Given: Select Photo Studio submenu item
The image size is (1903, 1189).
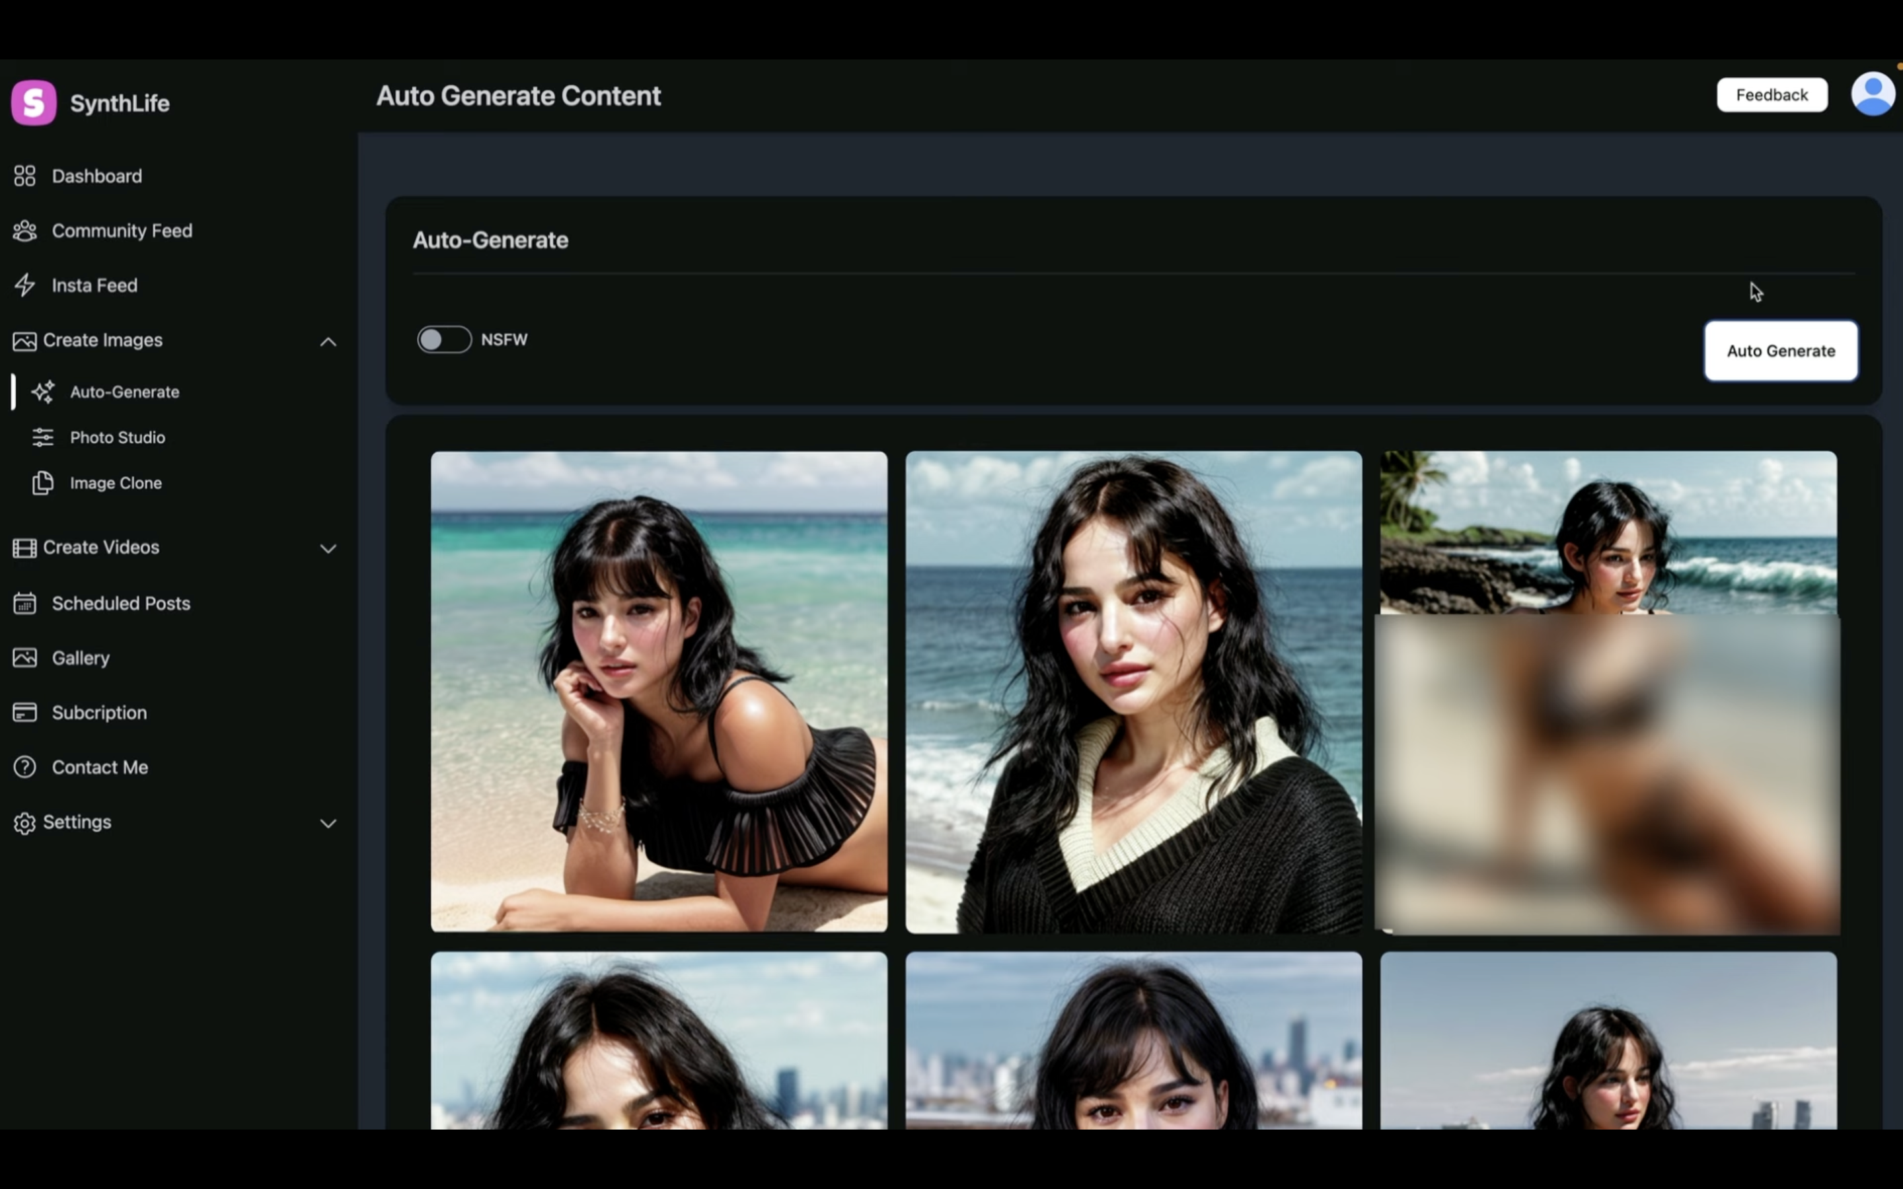Looking at the screenshot, I should (117, 437).
